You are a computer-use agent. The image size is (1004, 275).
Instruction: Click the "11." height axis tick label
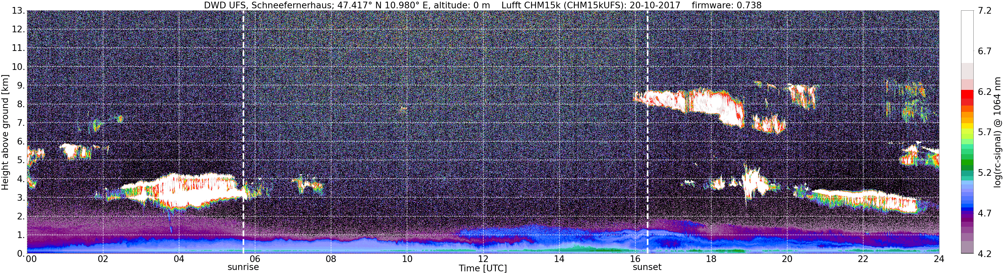click(x=18, y=48)
